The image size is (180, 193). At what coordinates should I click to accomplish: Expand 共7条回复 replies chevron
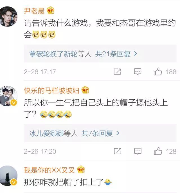[x=118, y=133]
